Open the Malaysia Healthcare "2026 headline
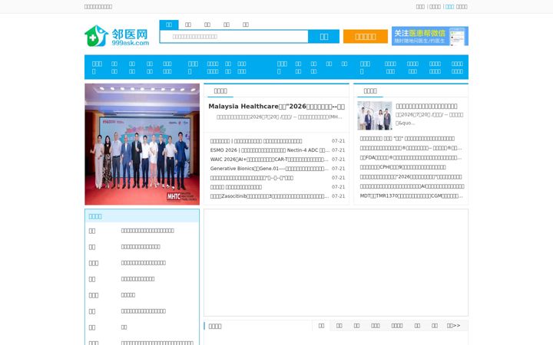The image size is (553, 345). 276,107
